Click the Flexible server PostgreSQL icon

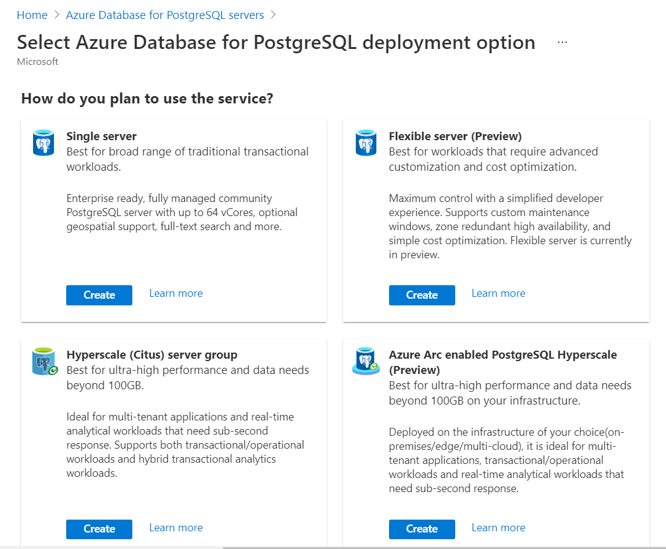click(366, 143)
